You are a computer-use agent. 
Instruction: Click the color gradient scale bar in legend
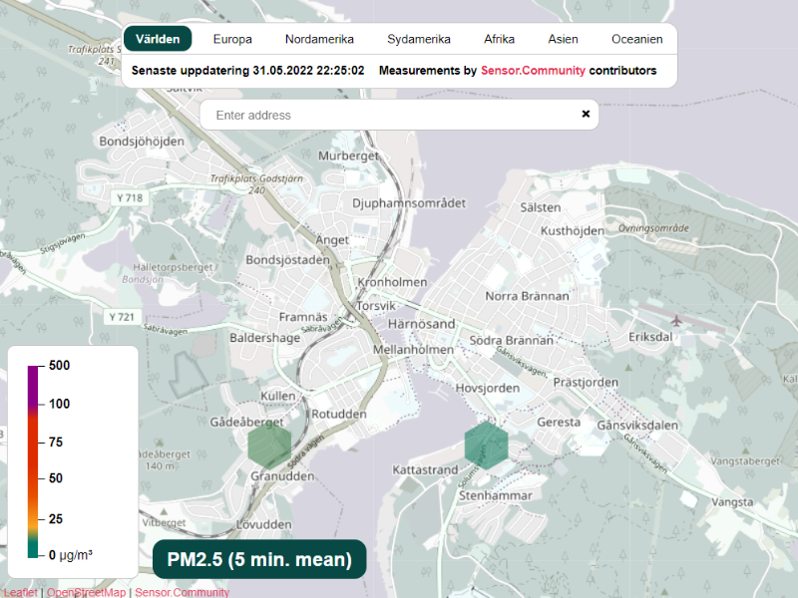[x=33, y=460]
